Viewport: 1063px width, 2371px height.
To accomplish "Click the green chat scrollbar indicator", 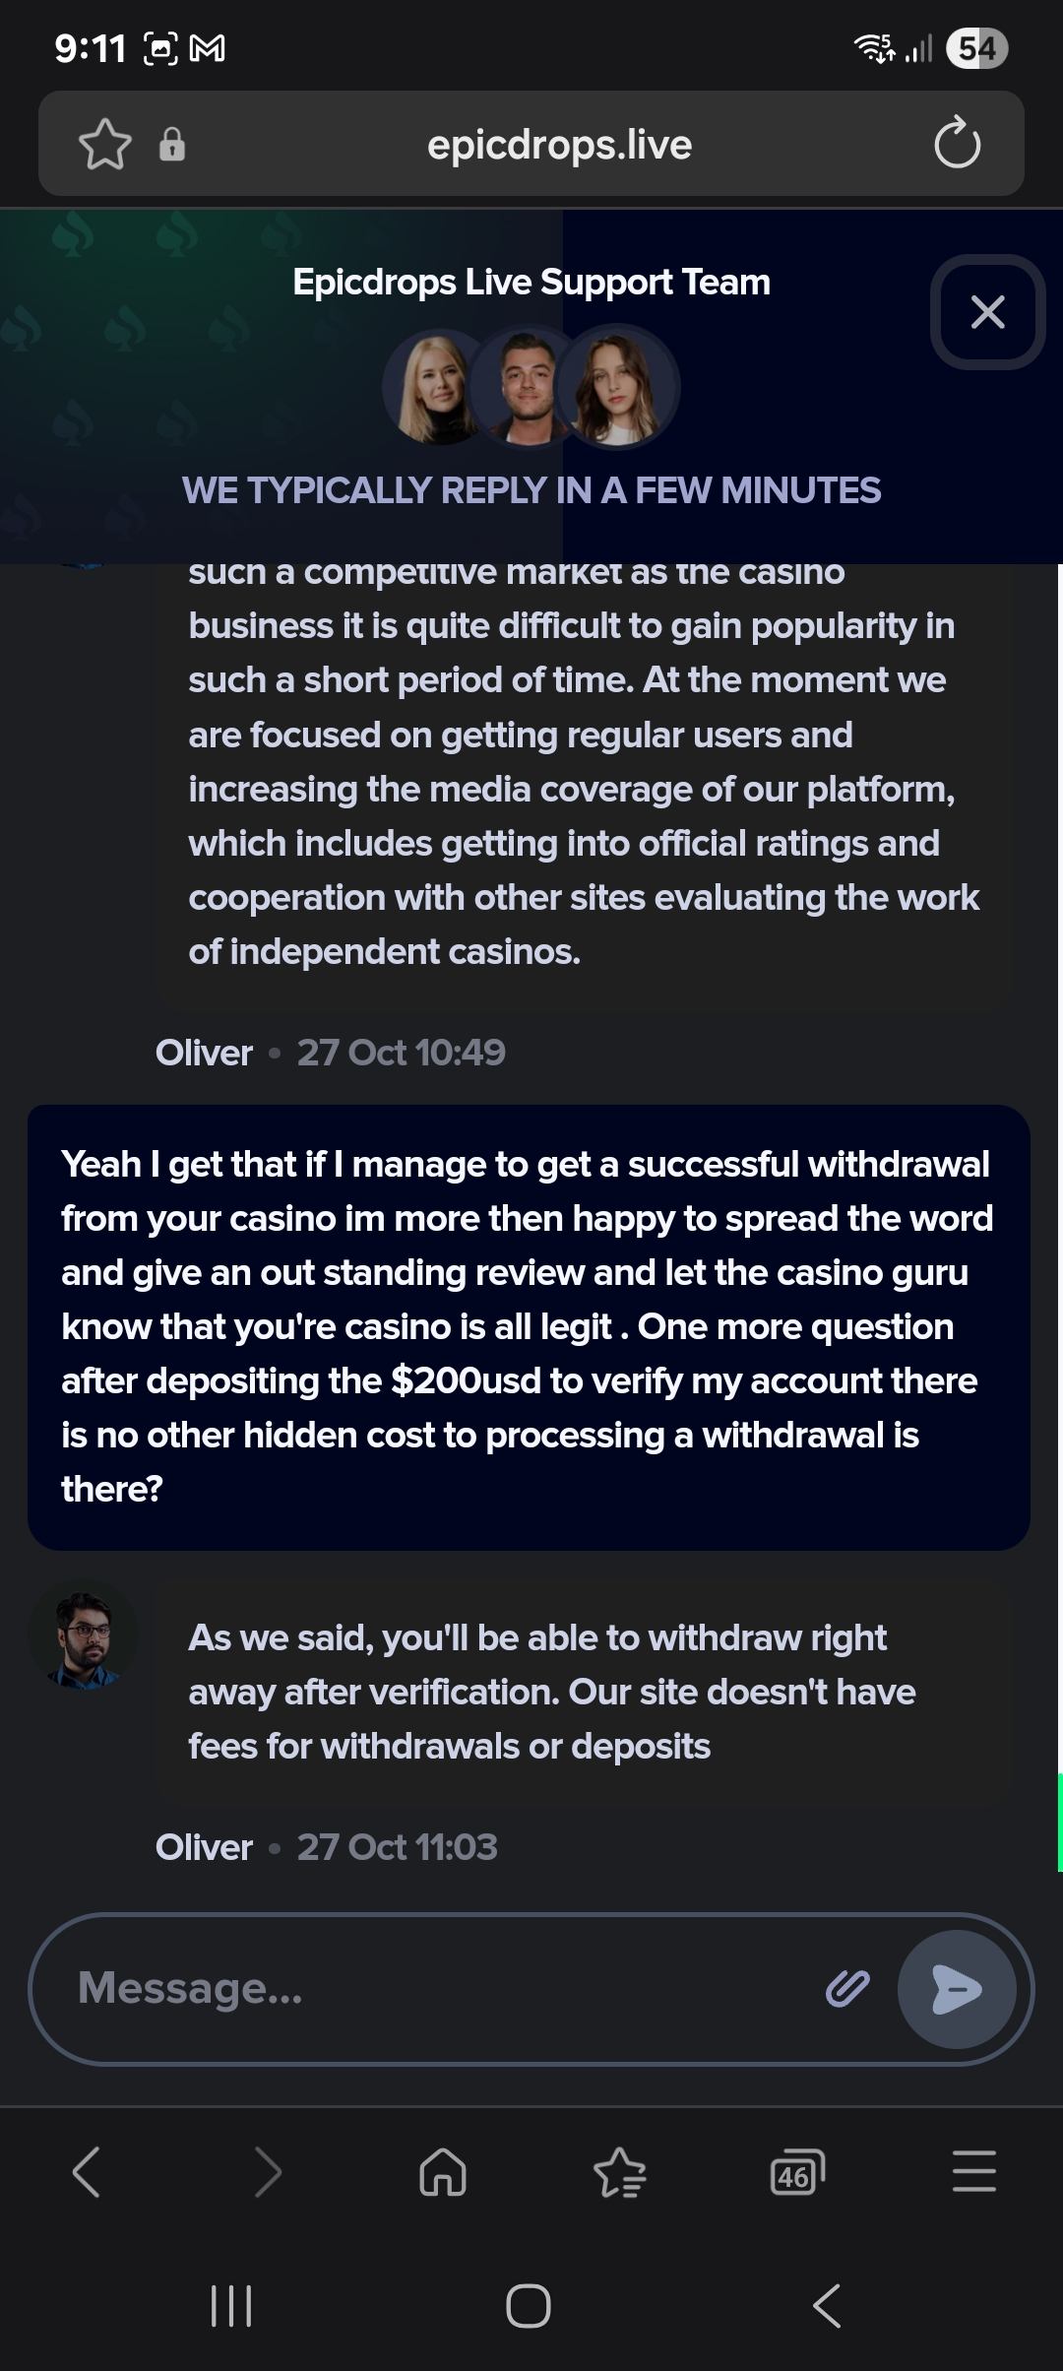I will point(1059,1822).
